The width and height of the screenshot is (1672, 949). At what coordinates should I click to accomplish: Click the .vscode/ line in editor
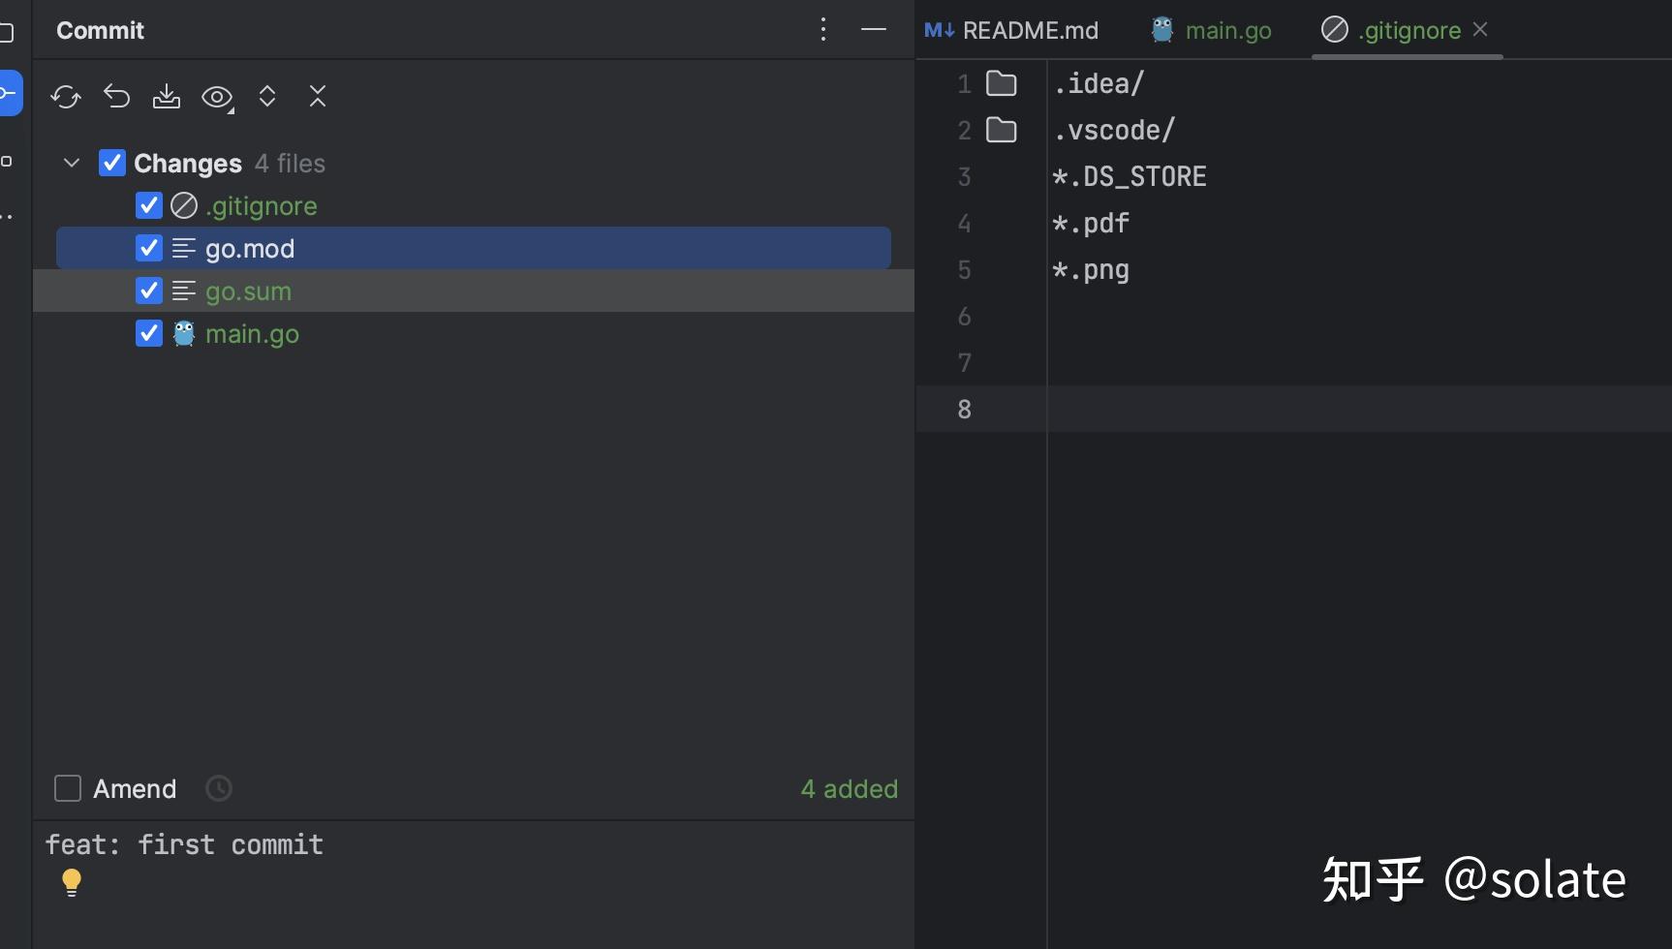tap(1114, 130)
